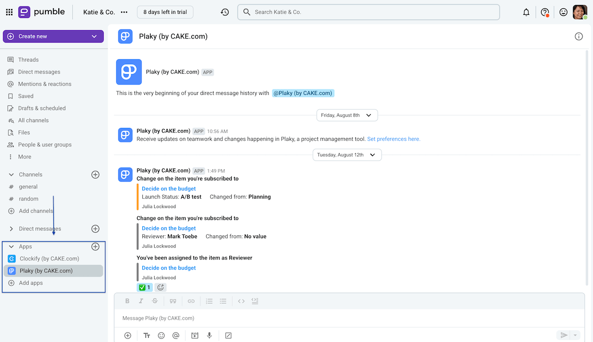Image resolution: width=593 pixels, height=342 pixels.
Task: Insert a mention using the @ icon
Action: coord(176,335)
